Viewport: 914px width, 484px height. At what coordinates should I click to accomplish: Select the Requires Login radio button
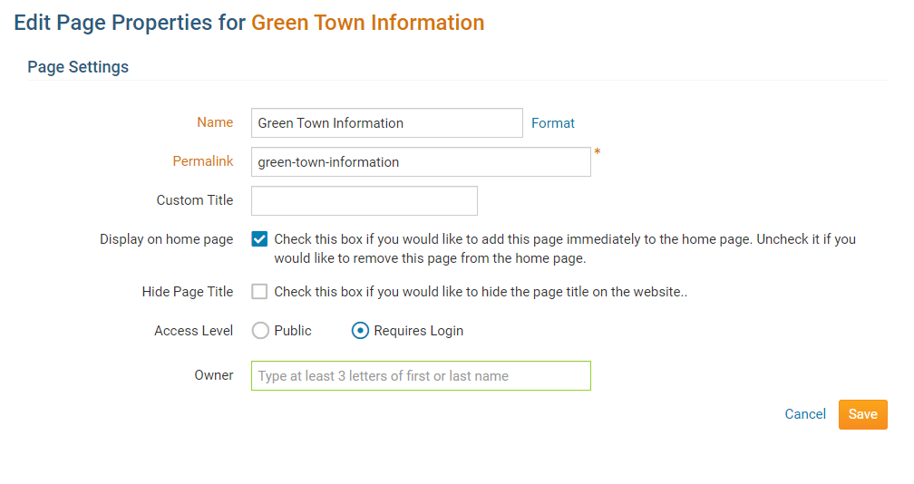click(360, 331)
